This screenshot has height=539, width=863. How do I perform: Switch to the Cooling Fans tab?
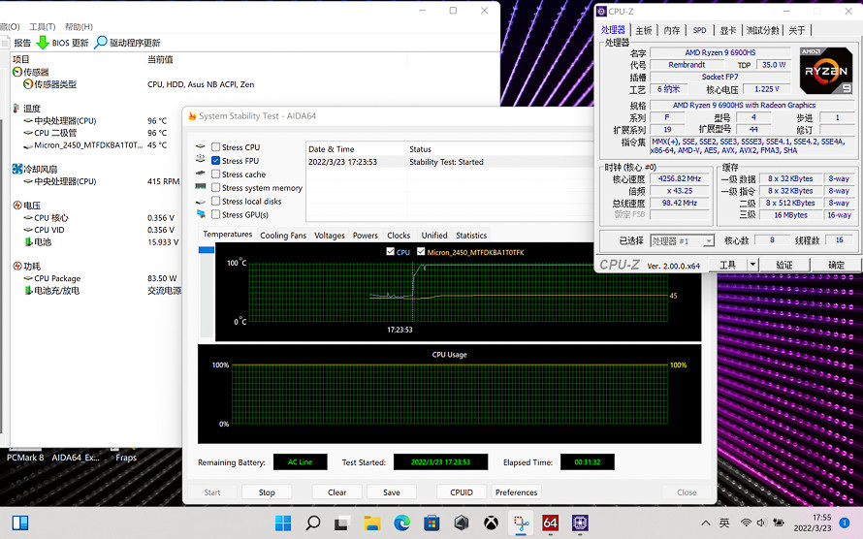(282, 236)
